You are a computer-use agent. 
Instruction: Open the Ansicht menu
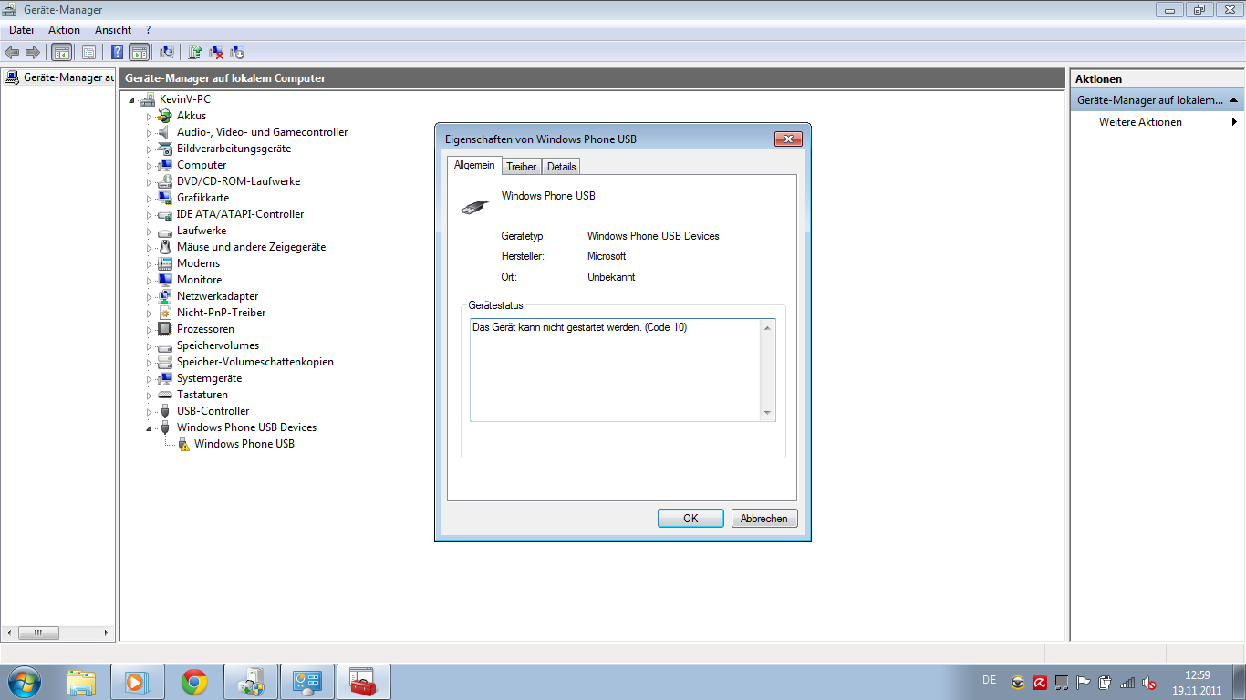tap(113, 30)
